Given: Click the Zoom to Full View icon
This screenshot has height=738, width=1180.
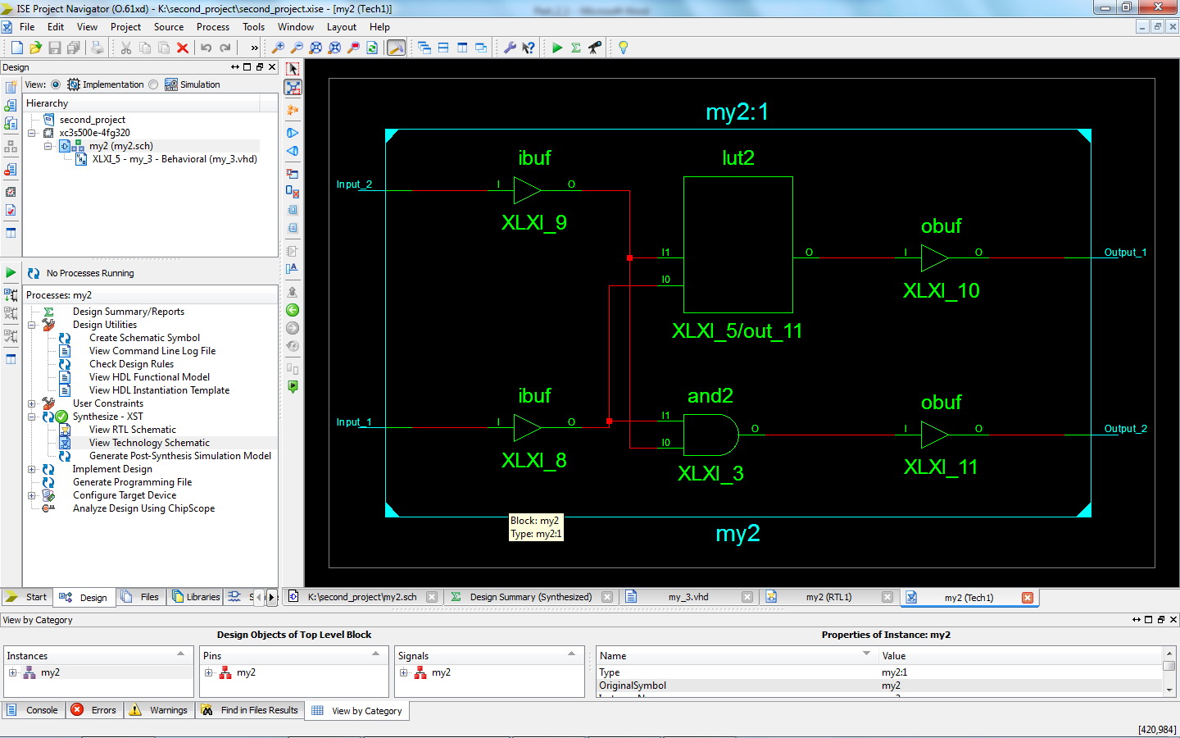Looking at the screenshot, I should [x=315, y=48].
